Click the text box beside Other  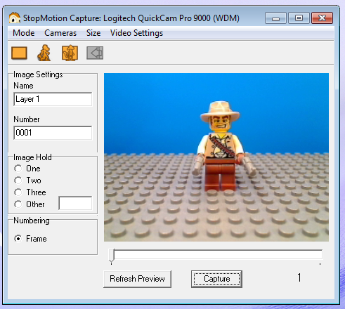tap(75, 203)
